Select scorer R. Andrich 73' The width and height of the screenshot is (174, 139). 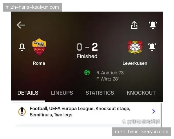pyautogui.click(x=110, y=73)
